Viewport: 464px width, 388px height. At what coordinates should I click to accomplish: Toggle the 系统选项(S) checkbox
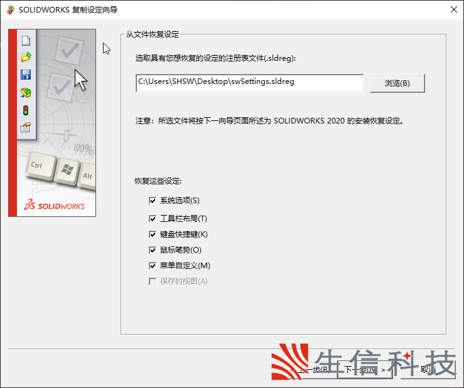(153, 201)
